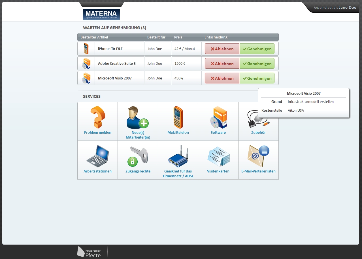Click the Software text link
362x259 pixels.
coord(218,132)
